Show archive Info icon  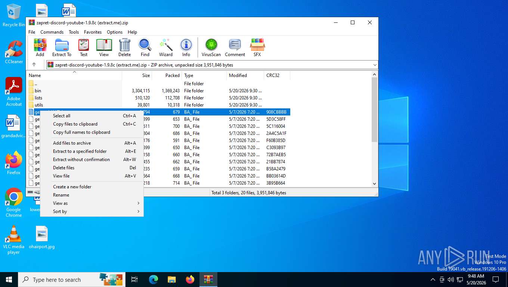click(x=186, y=47)
